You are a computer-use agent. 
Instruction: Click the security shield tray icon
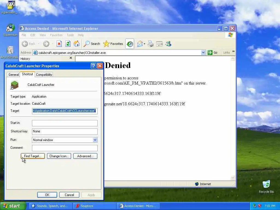click(x=260, y=206)
